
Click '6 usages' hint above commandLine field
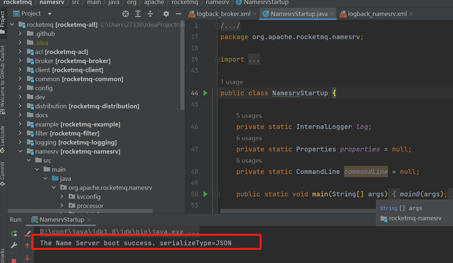pos(249,160)
